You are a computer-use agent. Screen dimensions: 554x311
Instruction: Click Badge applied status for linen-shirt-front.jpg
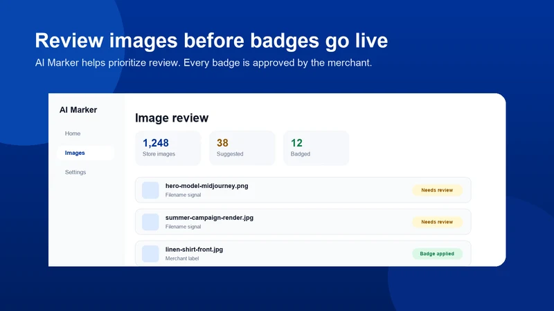pyautogui.click(x=437, y=254)
